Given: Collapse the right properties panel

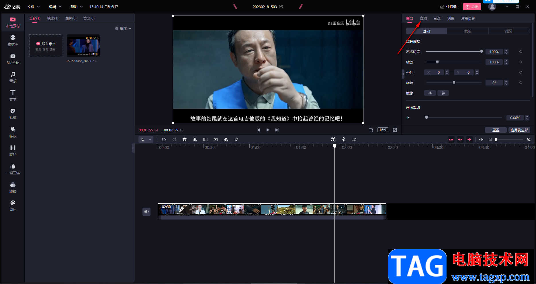Looking at the screenshot, I should click(403, 74).
